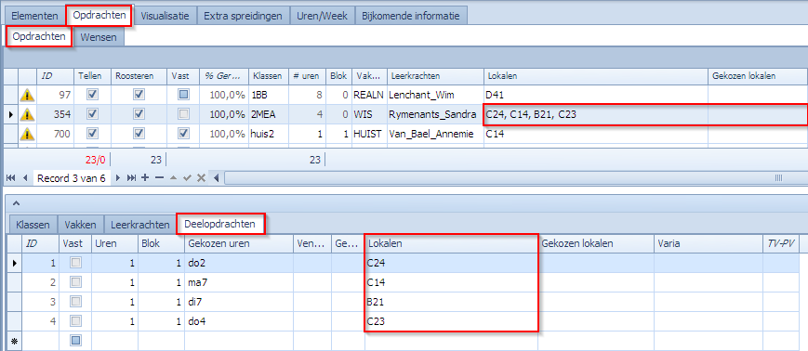The height and width of the screenshot is (351, 808).
Task: Click Gekozen lokalen cell for deelopdracht do2
Action: tap(596, 263)
